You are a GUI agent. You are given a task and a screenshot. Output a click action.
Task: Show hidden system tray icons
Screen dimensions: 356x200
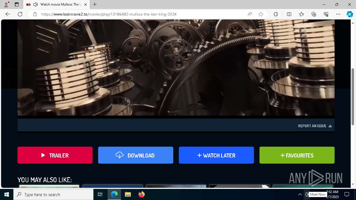(300, 194)
